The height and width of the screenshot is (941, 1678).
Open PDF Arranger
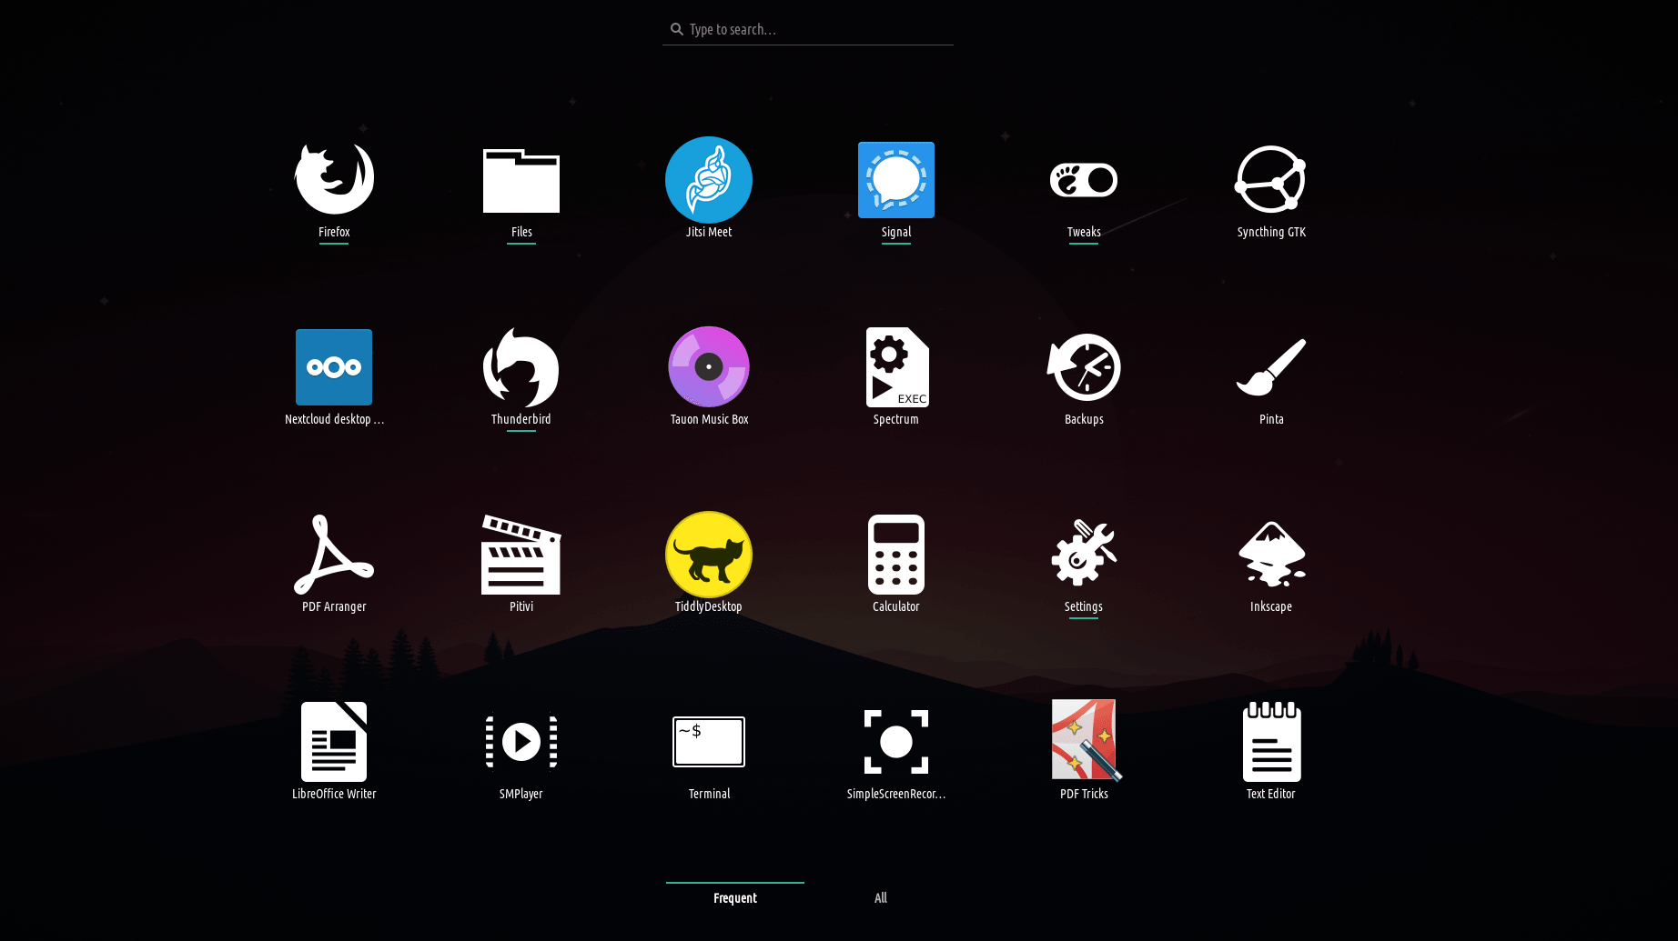click(334, 555)
